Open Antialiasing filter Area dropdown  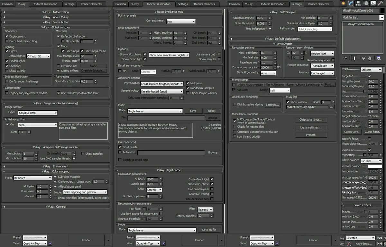(37, 125)
